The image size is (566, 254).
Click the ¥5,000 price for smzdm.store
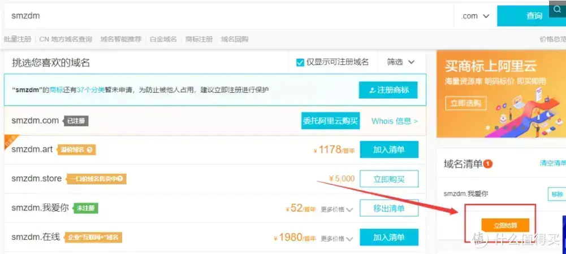pyautogui.click(x=342, y=178)
